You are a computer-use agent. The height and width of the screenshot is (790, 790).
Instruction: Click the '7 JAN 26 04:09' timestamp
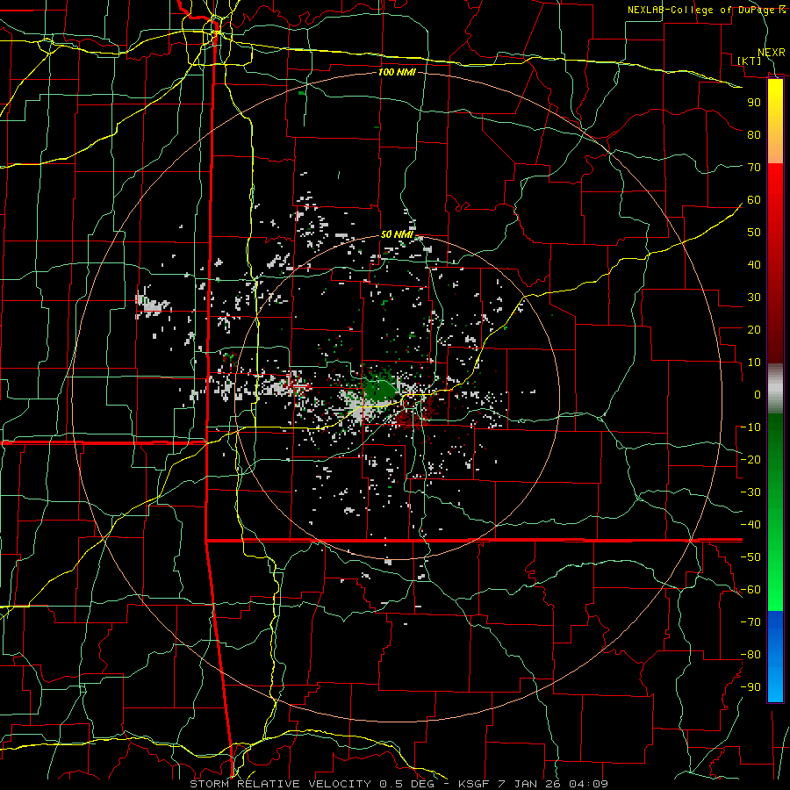coord(552,784)
